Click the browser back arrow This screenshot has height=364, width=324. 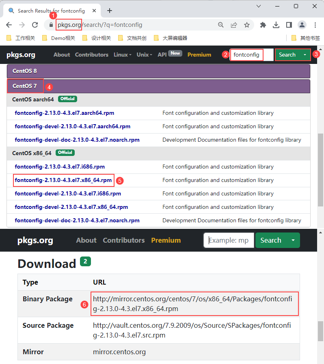click(9, 25)
